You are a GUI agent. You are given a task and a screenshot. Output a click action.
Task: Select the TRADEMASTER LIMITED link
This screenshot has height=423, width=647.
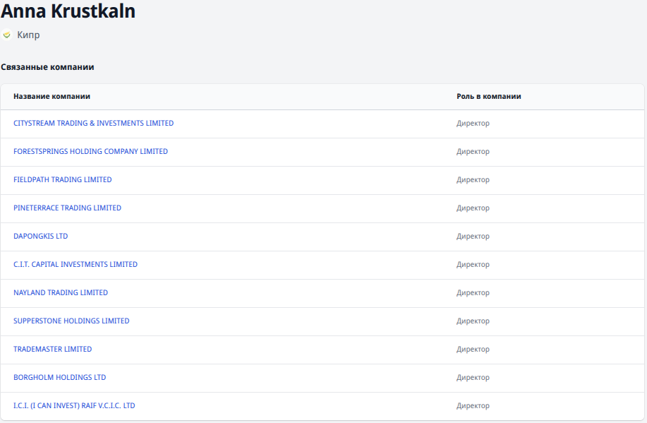coord(52,349)
